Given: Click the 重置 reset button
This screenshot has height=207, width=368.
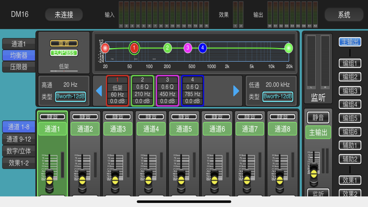Looking at the screenshot, I should click(64, 43).
